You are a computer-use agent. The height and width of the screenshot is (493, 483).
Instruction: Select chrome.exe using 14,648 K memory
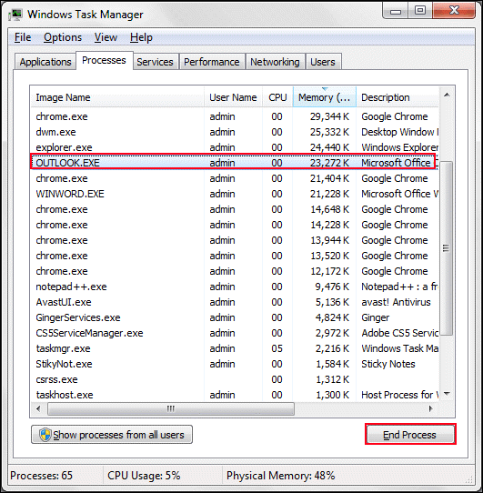[x=235, y=209]
